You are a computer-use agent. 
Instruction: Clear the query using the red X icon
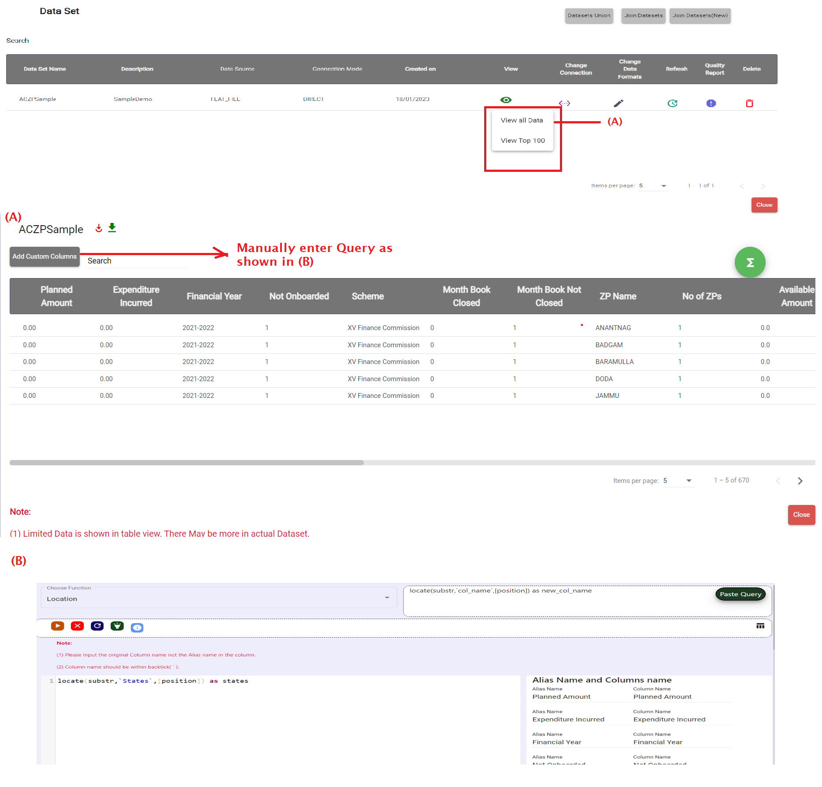pyautogui.click(x=77, y=626)
